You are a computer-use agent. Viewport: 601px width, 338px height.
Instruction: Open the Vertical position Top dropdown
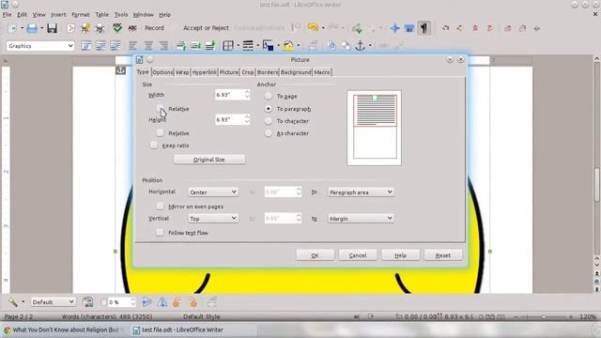click(x=213, y=219)
